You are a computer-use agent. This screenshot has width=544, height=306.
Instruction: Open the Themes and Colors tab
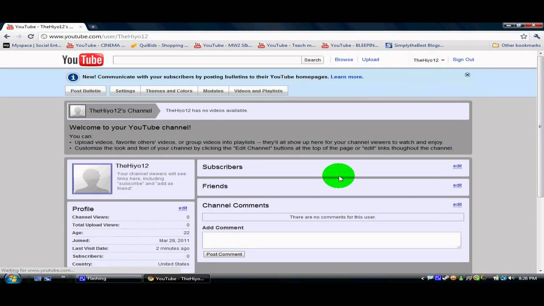[169, 91]
